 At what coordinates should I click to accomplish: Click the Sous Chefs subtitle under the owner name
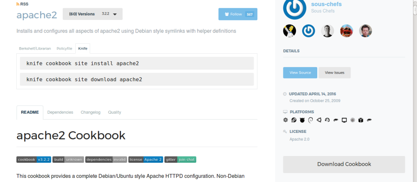point(323,11)
